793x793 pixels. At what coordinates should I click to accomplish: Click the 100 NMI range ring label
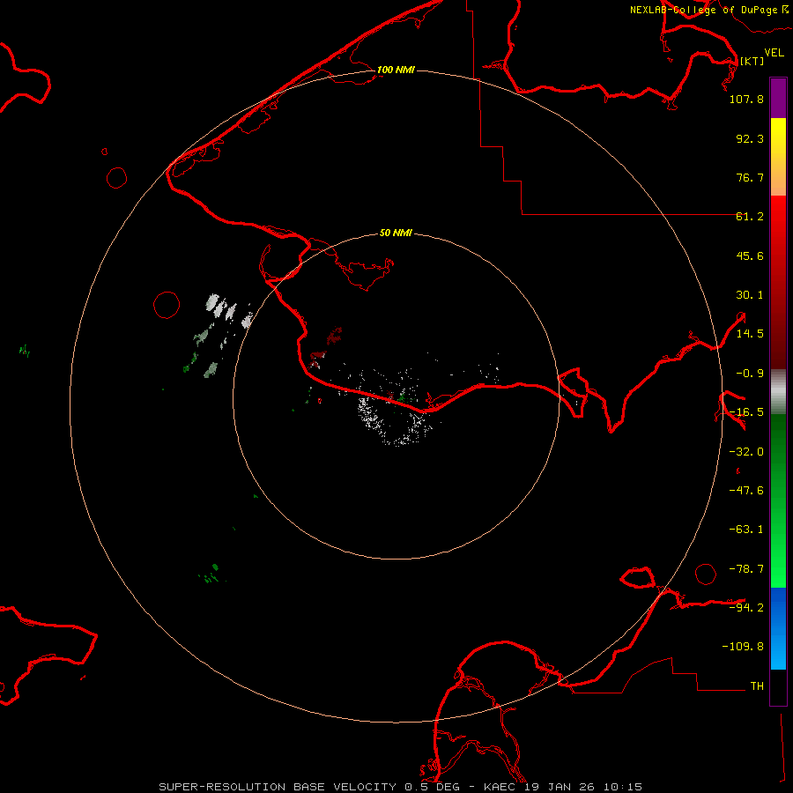point(396,70)
